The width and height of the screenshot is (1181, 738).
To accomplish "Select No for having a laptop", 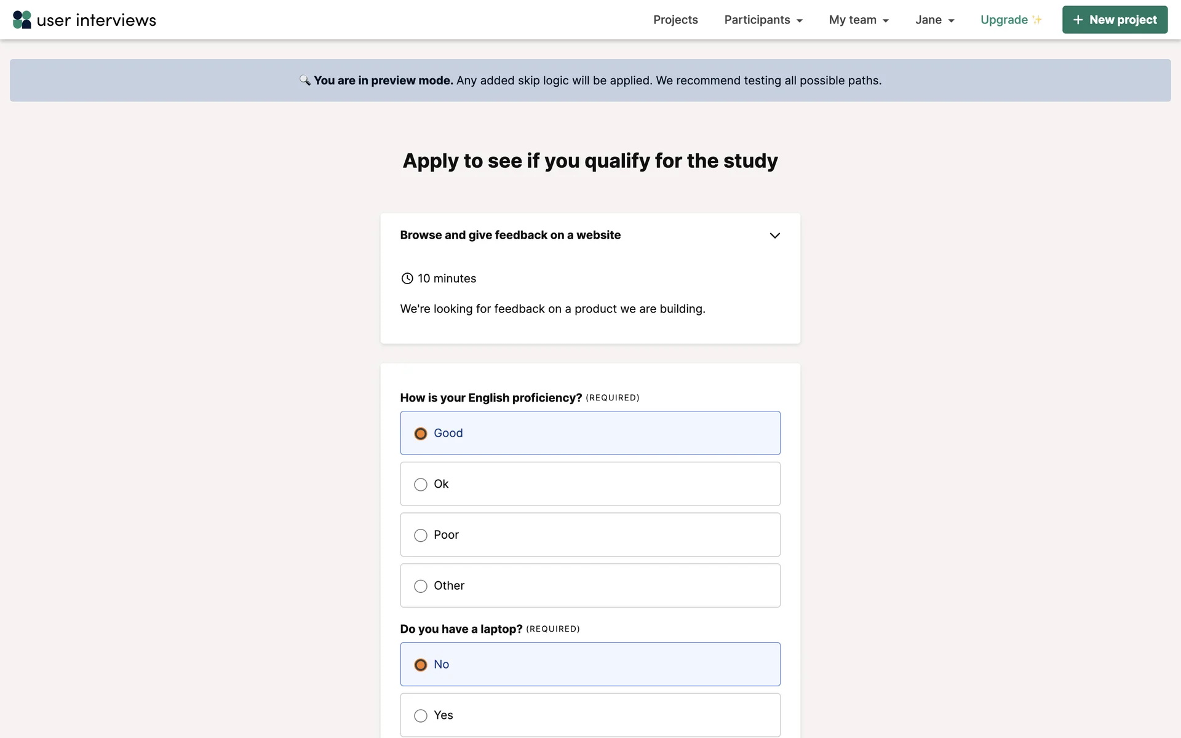I will point(421,665).
